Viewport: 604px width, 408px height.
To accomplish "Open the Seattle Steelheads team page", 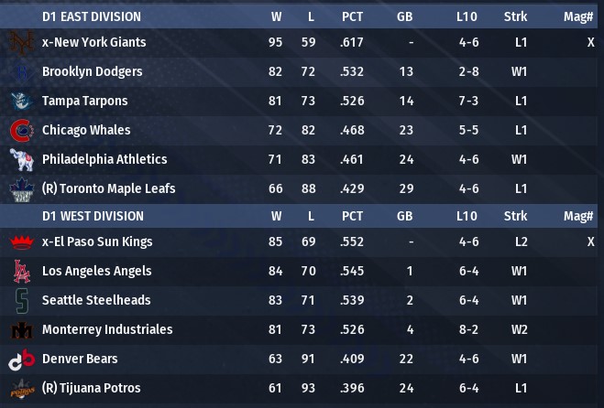I will pos(96,300).
